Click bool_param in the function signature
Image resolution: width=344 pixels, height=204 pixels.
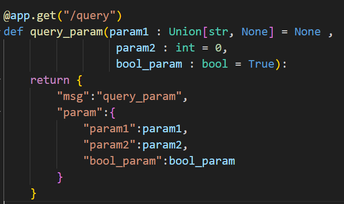[149, 64]
